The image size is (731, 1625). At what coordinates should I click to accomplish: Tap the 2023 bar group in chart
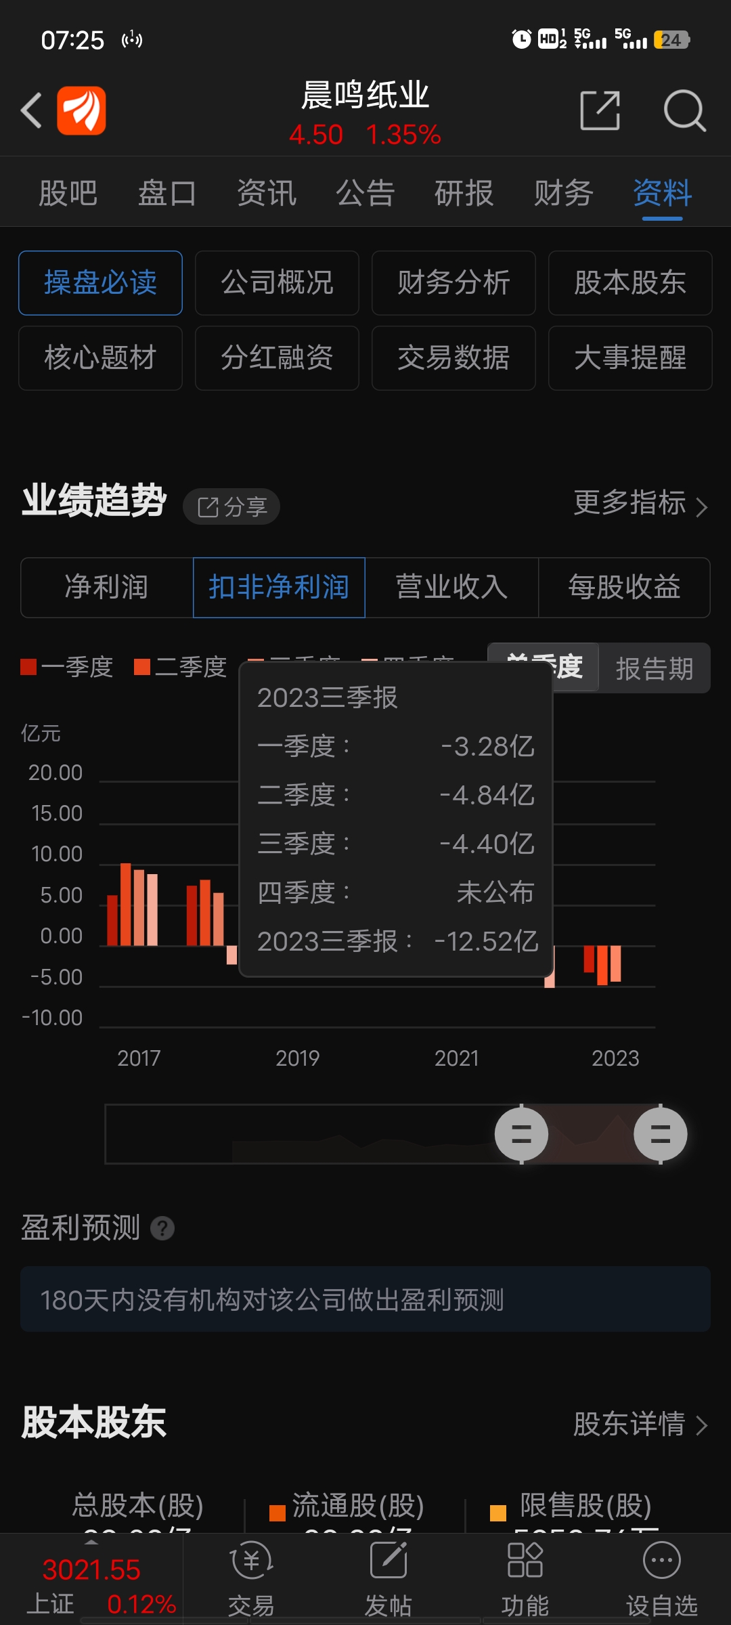602,965
